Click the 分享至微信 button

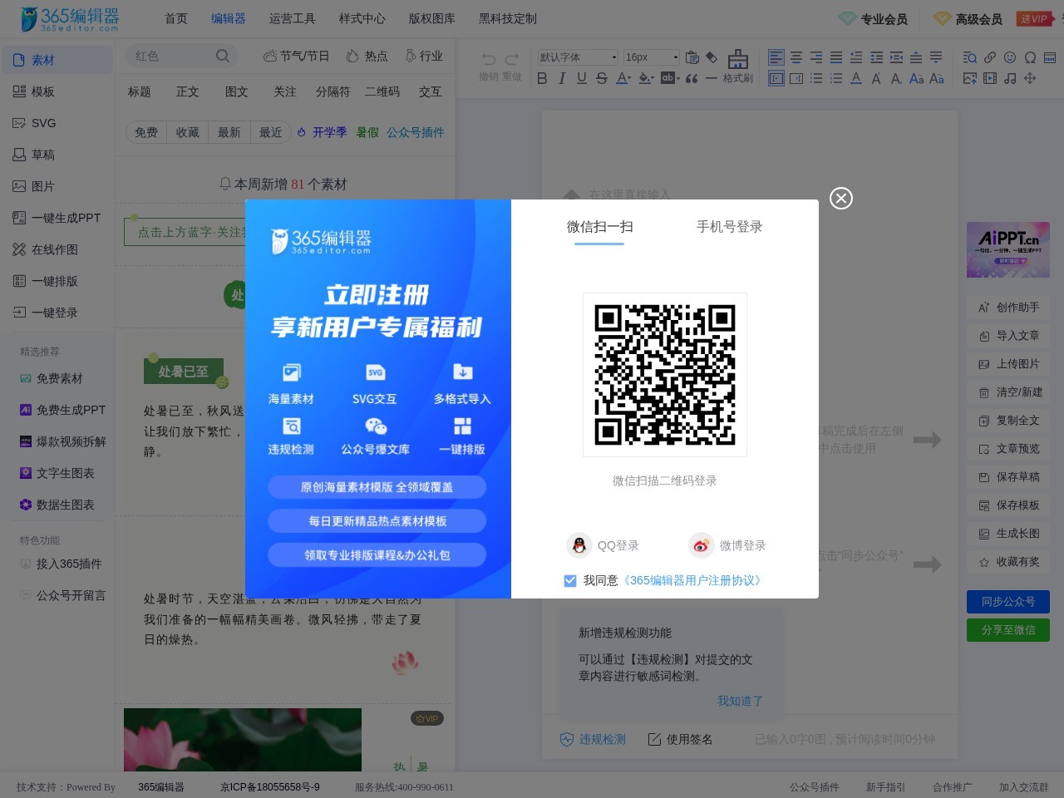click(x=1008, y=630)
